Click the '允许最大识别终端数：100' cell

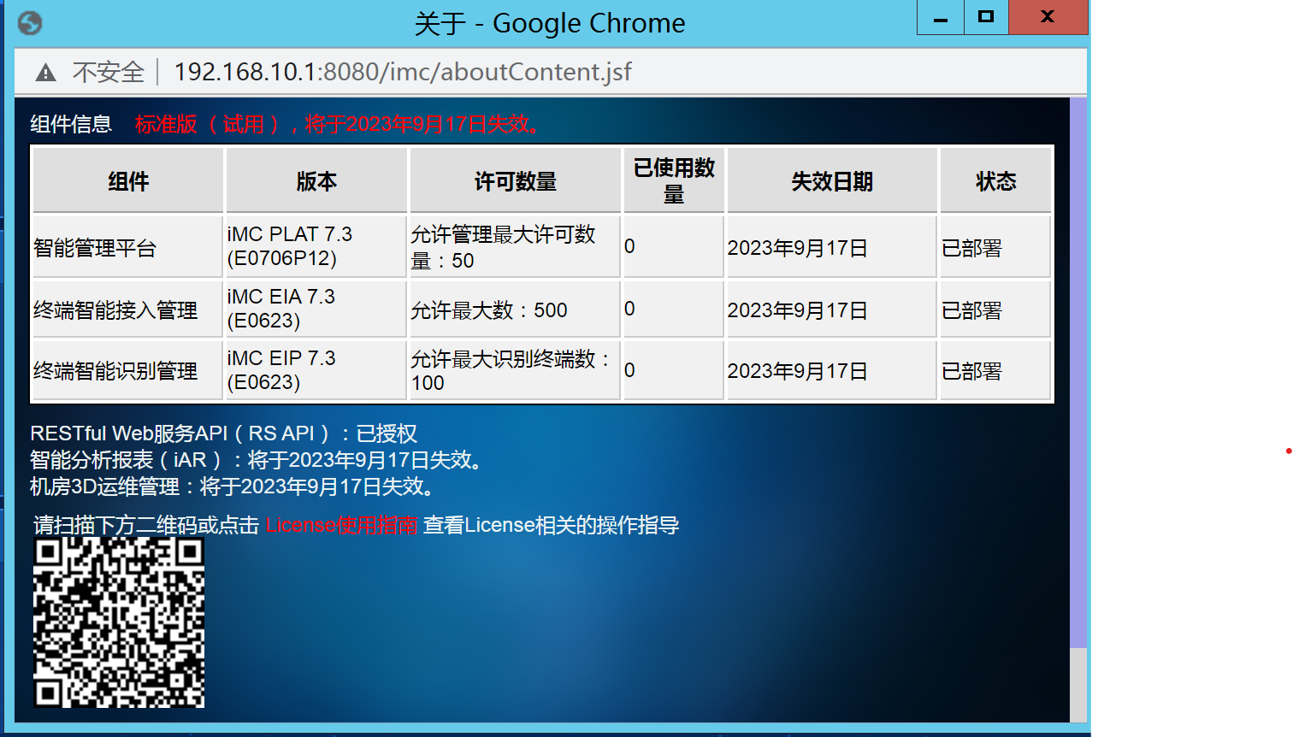coord(516,370)
